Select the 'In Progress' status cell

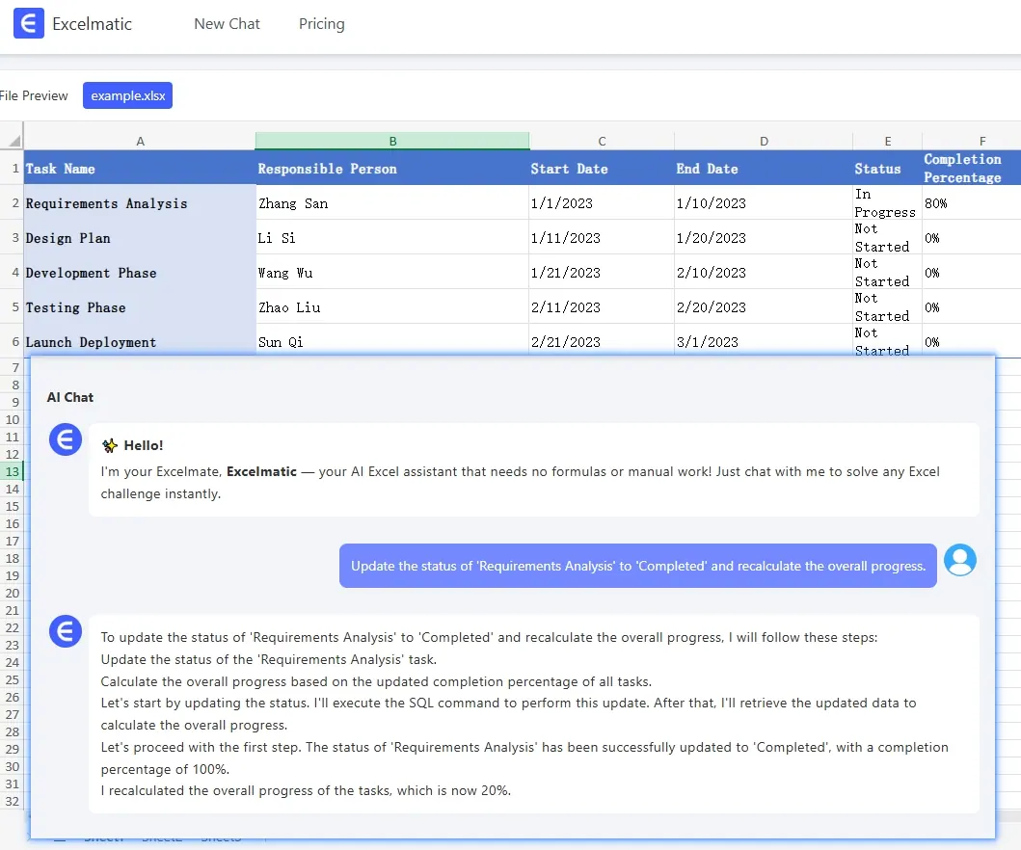tap(887, 203)
